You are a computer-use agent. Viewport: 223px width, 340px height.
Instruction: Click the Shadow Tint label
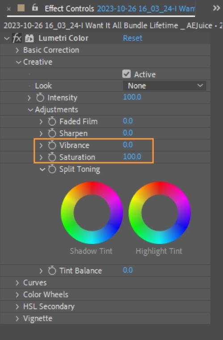pos(91,251)
